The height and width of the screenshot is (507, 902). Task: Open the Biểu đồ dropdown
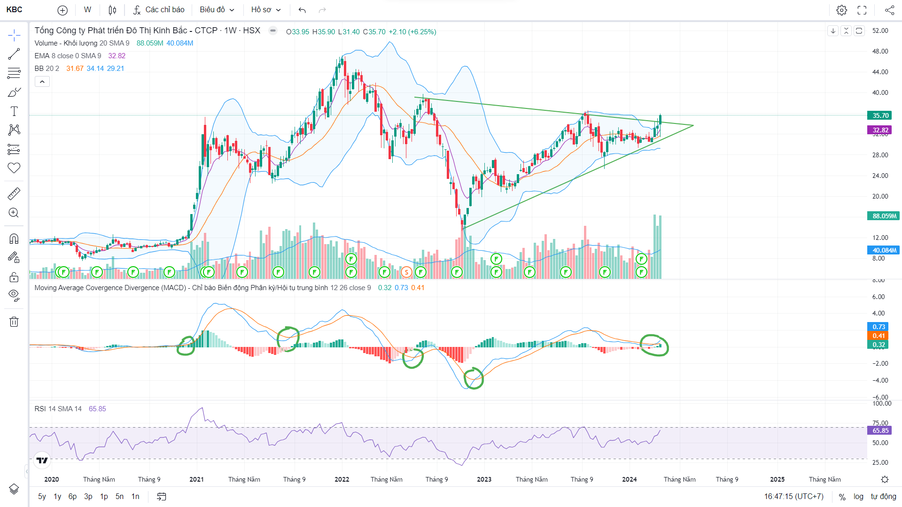click(217, 10)
